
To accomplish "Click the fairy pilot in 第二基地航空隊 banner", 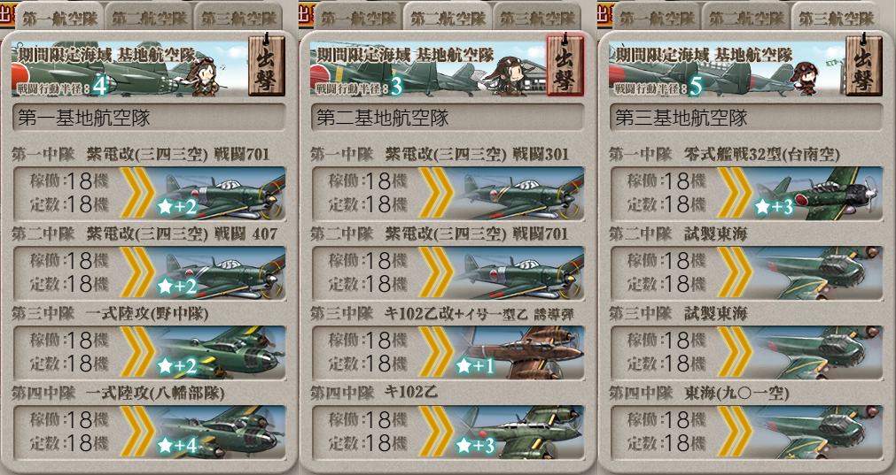I will (x=508, y=75).
